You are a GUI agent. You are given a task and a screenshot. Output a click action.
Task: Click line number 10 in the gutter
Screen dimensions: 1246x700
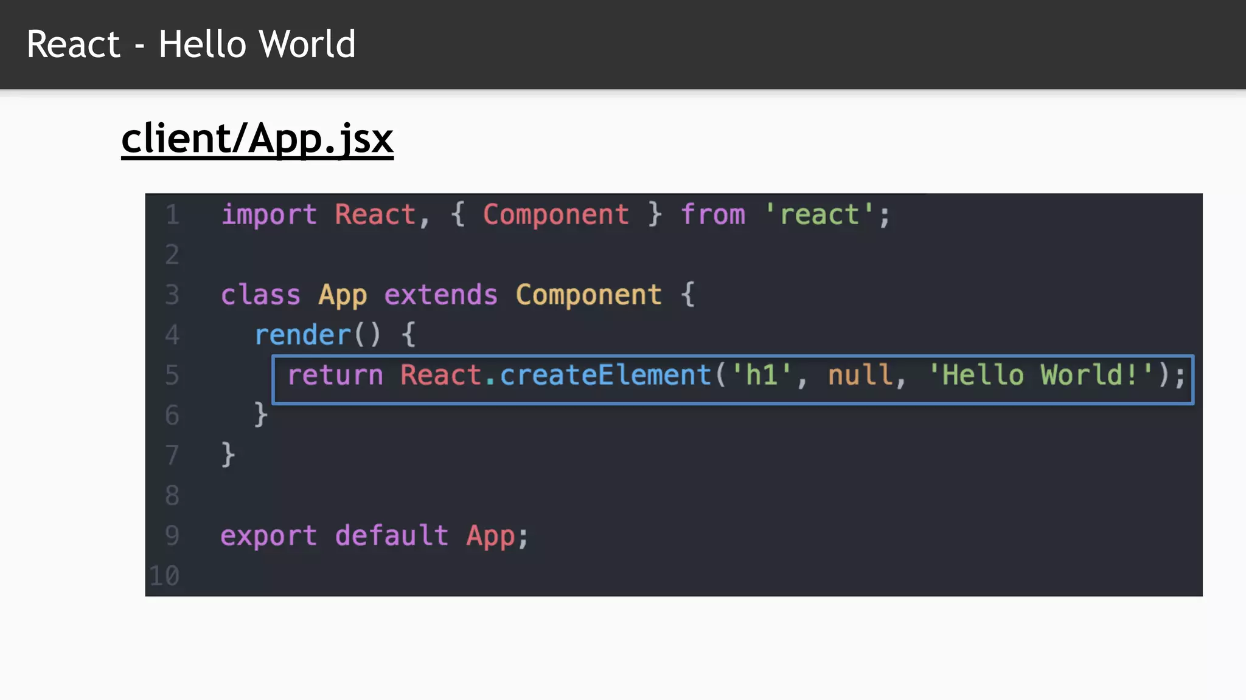point(164,576)
